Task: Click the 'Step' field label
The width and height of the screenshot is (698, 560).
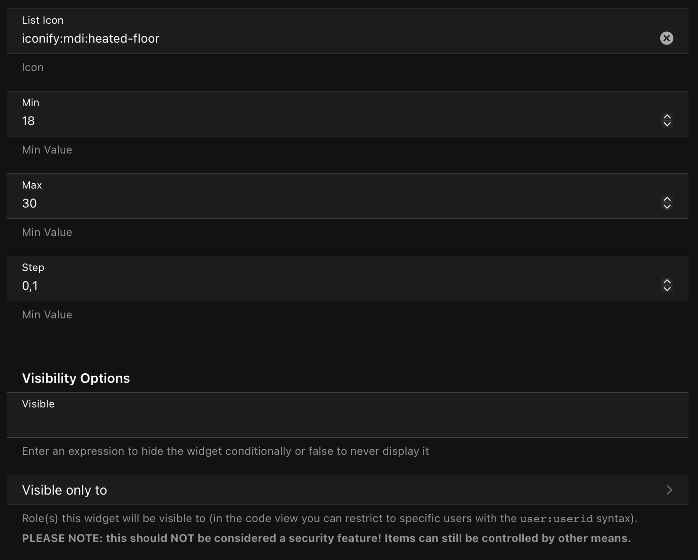Action: click(33, 268)
